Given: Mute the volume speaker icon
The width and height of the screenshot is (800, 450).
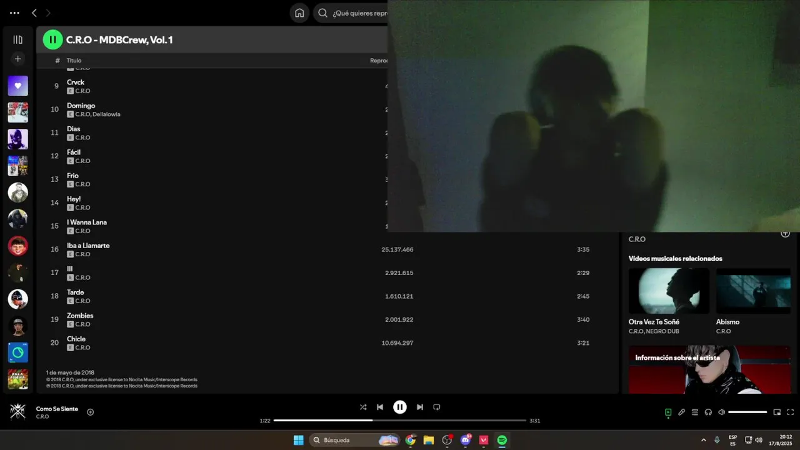Looking at the screenshot, I should pos(721,412).
